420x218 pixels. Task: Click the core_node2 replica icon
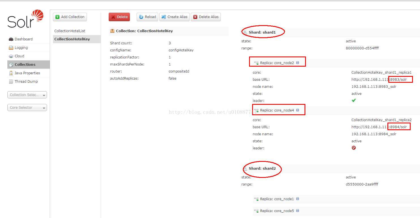(256, 63)
